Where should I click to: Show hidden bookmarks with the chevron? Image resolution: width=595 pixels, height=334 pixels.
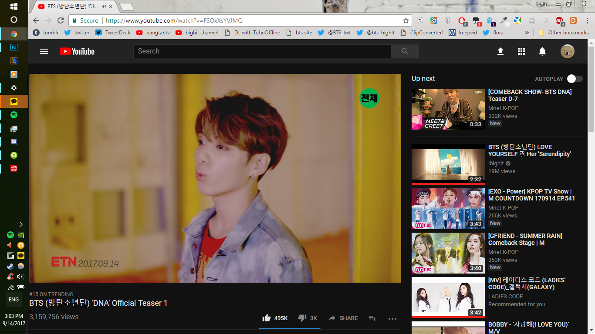pos(527,33)
